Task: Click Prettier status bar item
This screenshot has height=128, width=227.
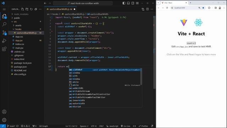Action: pyautogui.click(x=143, y=126)
